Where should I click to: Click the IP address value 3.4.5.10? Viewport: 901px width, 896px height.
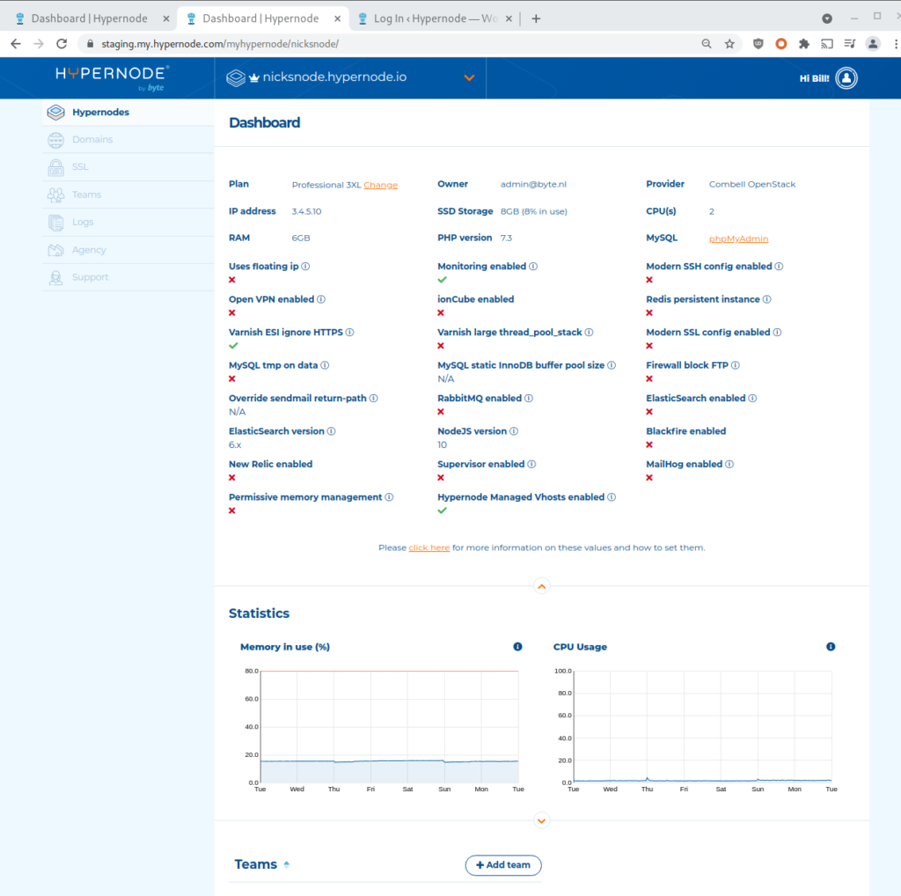306,211
